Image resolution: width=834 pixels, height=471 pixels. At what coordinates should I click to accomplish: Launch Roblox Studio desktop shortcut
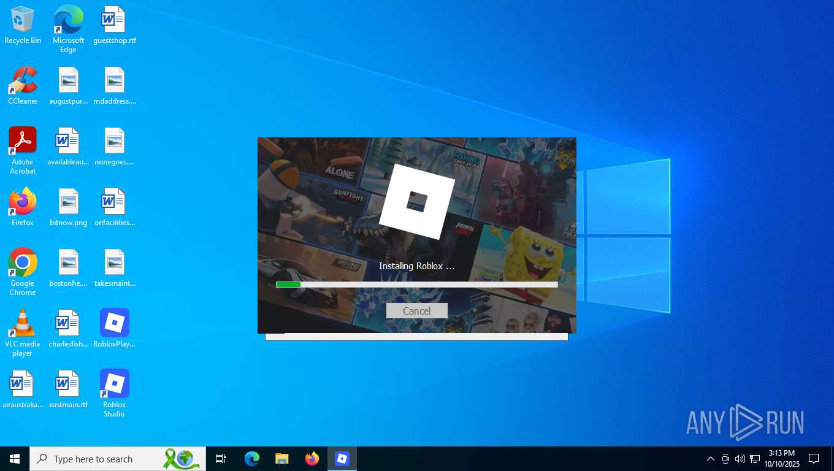click(x=115, y=394)
